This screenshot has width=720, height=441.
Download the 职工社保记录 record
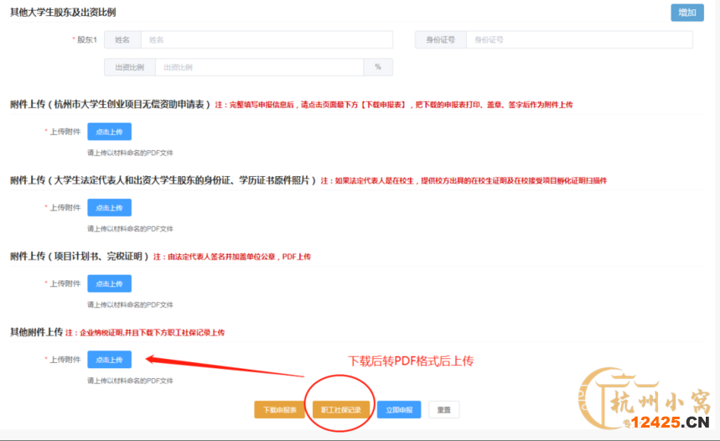pos(340,409)
